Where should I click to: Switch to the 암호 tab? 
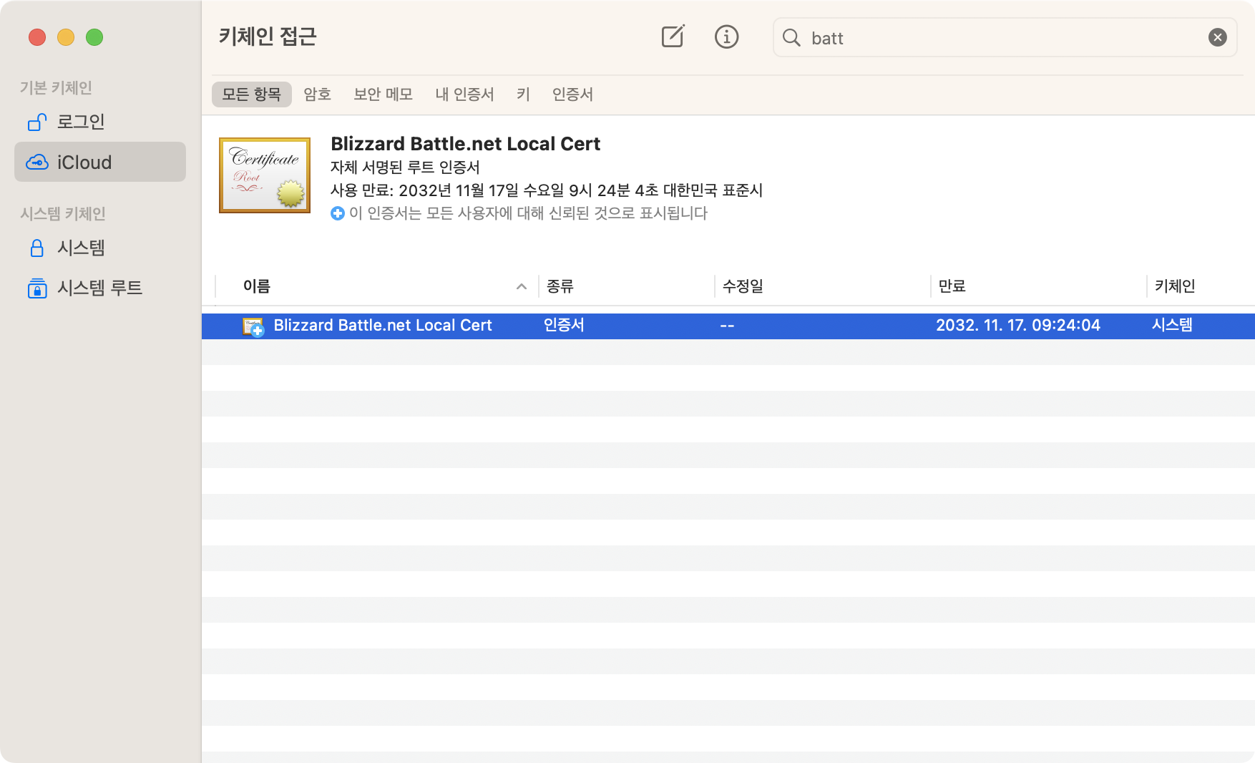coord(317,94)
